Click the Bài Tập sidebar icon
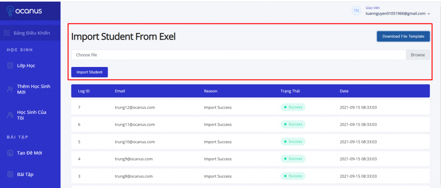Image resolution: width=441 pixels, height=188 pixels. [10, 175]
